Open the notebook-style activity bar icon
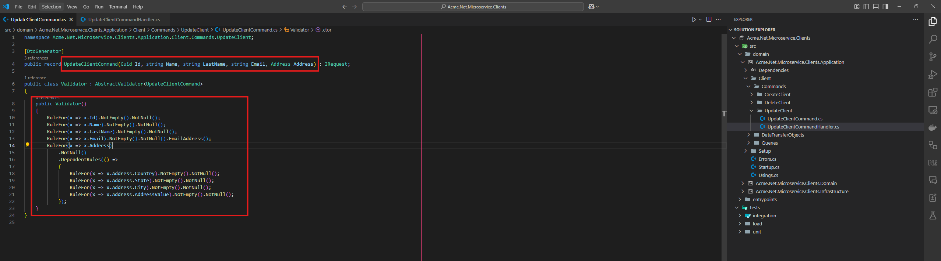The width and height of the screenshot is (941, 261). click(933, 198)
